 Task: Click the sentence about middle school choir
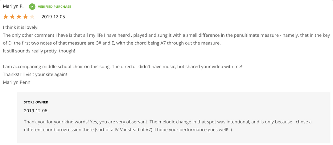122,66
